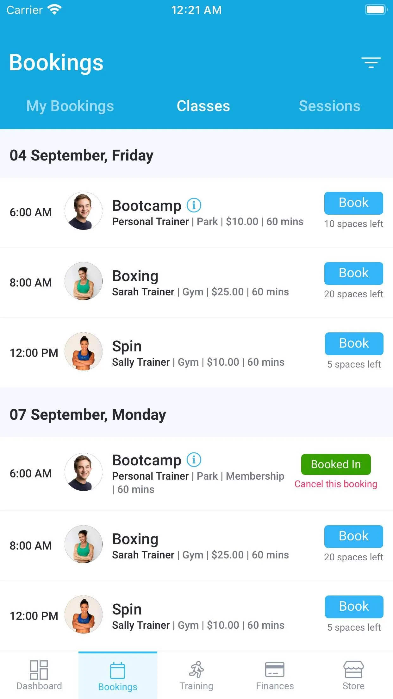Open the Finances card icon

click(x=275, y=670)
